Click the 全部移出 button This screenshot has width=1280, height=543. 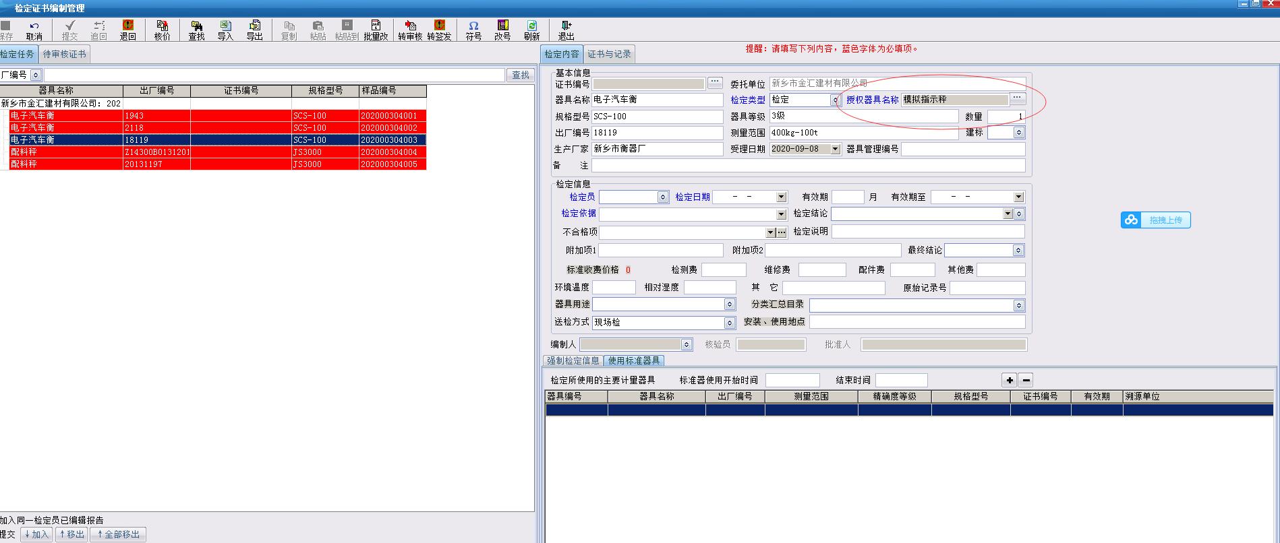pos(118,534)
